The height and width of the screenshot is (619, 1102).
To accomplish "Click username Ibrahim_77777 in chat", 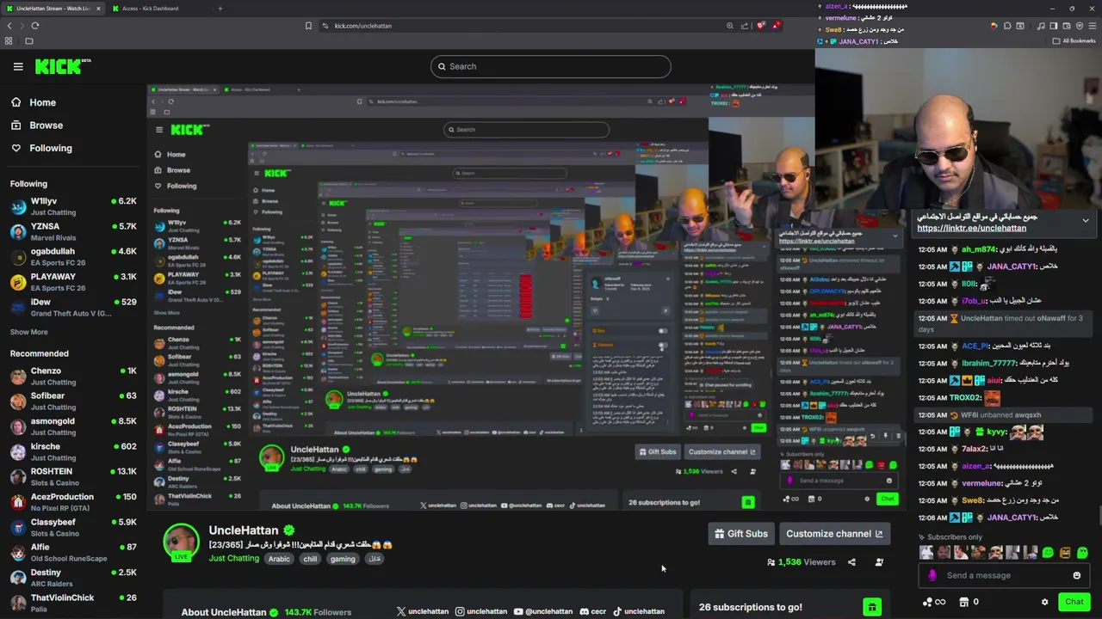I will pyautogui.click(x=988, y=364).
